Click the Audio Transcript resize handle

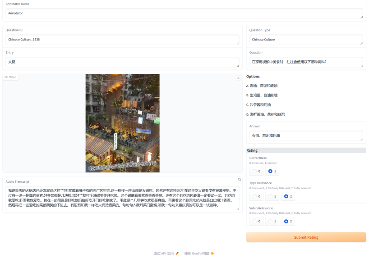(x=238, y=208)
